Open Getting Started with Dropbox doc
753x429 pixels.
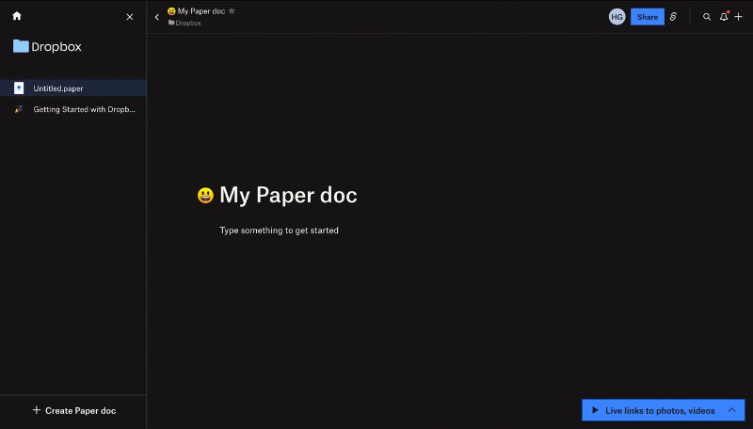(x=73, y=109)
